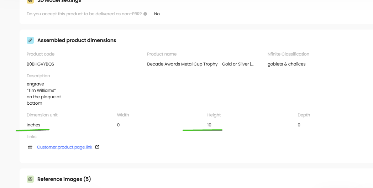Click the Depth value 0

[299, 125]
